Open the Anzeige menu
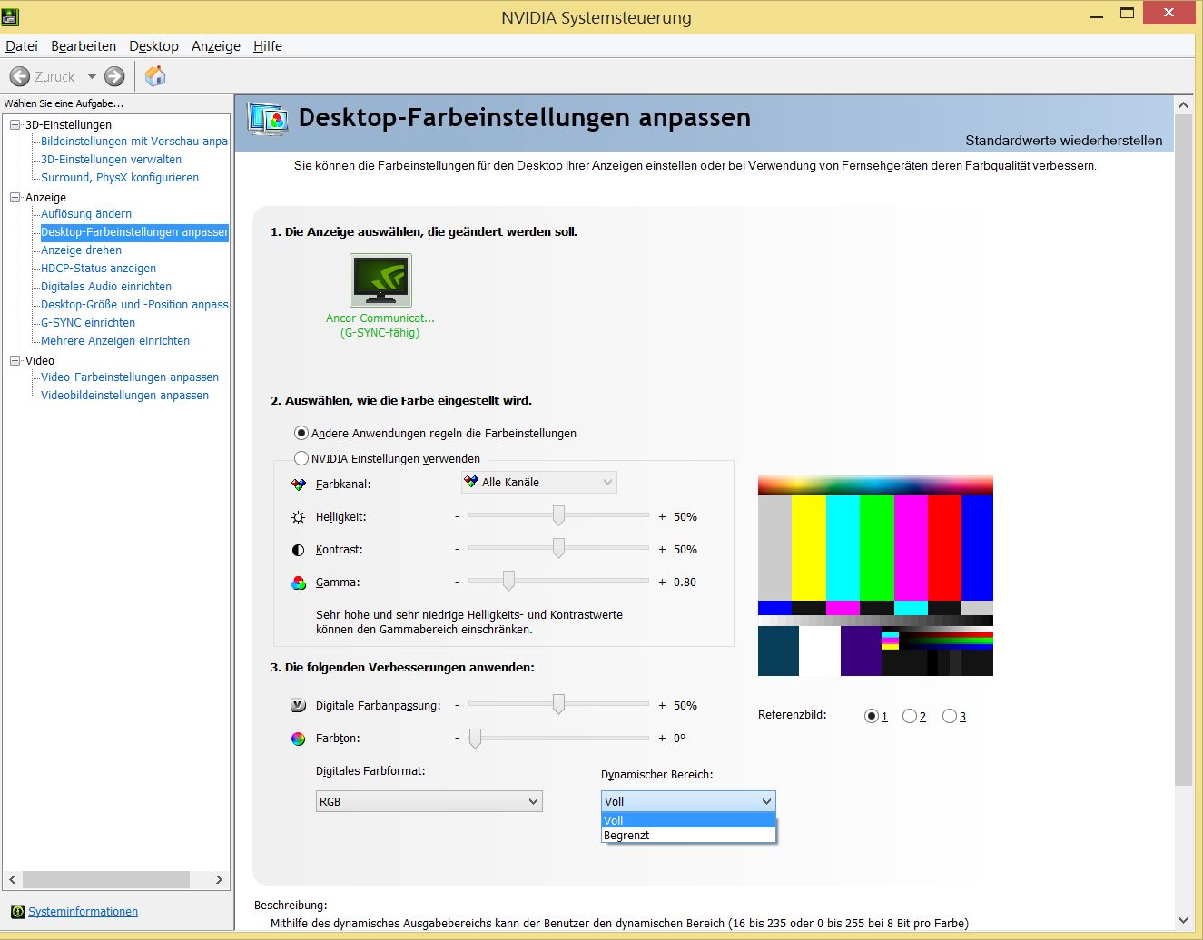1203x940 pixels. click(x=216, y=46)
